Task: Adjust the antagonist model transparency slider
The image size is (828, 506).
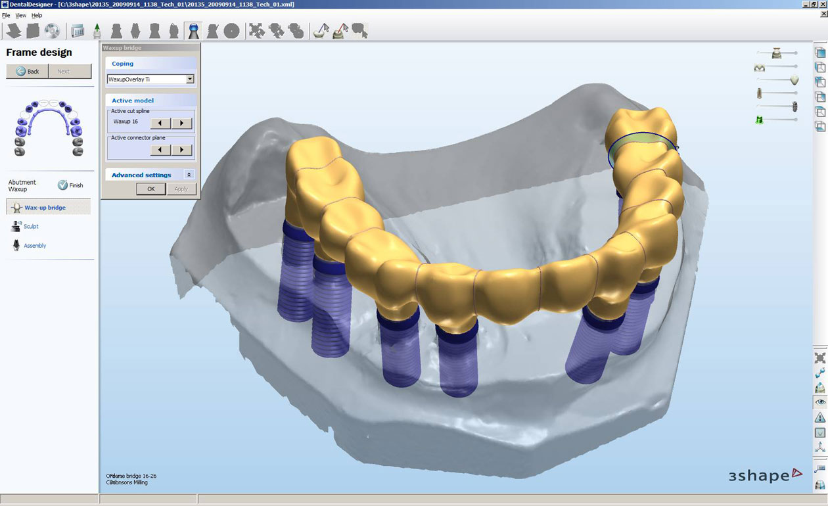Action: [777, 53]
